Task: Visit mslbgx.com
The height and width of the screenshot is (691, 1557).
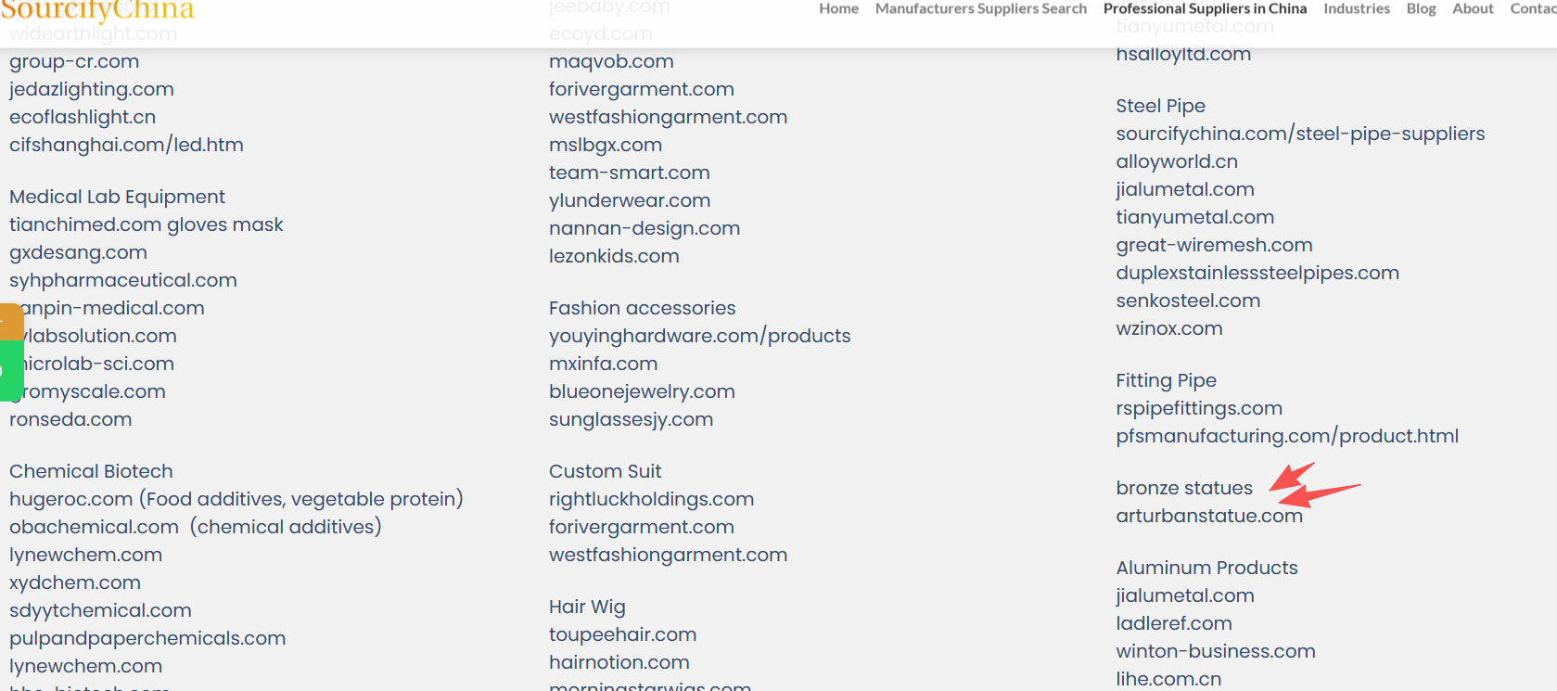Action: click(606, 146)
